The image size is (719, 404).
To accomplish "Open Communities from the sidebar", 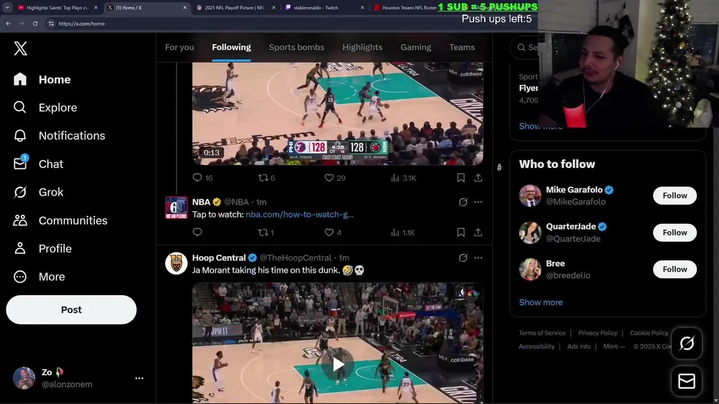I will pyautogui.click(x=60, y=221).
